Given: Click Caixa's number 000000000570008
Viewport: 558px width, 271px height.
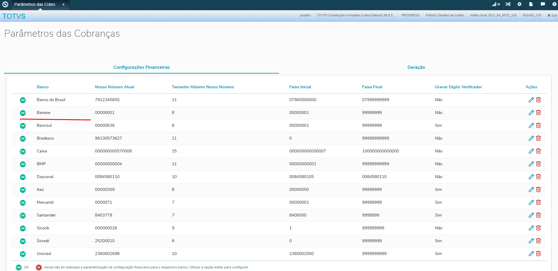Looking at the screenshot, I should click(x=113, y=151).
